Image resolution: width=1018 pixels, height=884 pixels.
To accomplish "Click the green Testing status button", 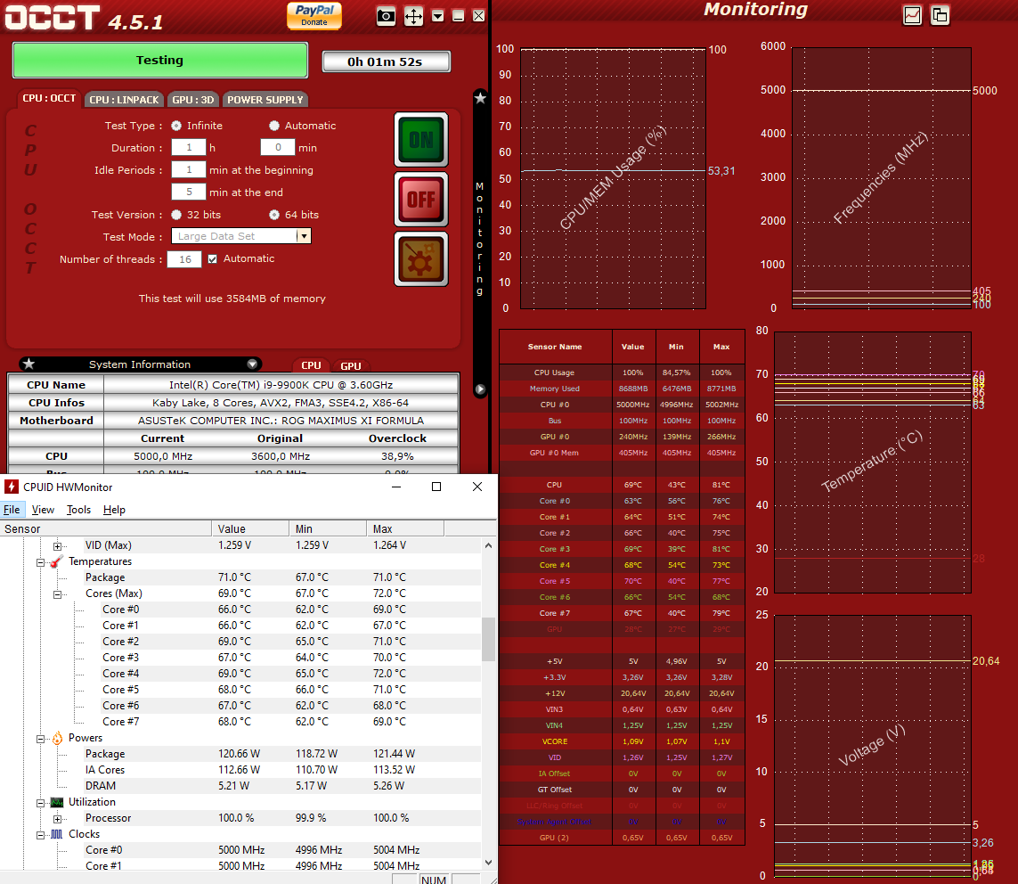I will coord(159,61).
